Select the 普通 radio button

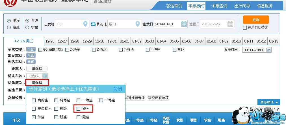tap(27, 21)
